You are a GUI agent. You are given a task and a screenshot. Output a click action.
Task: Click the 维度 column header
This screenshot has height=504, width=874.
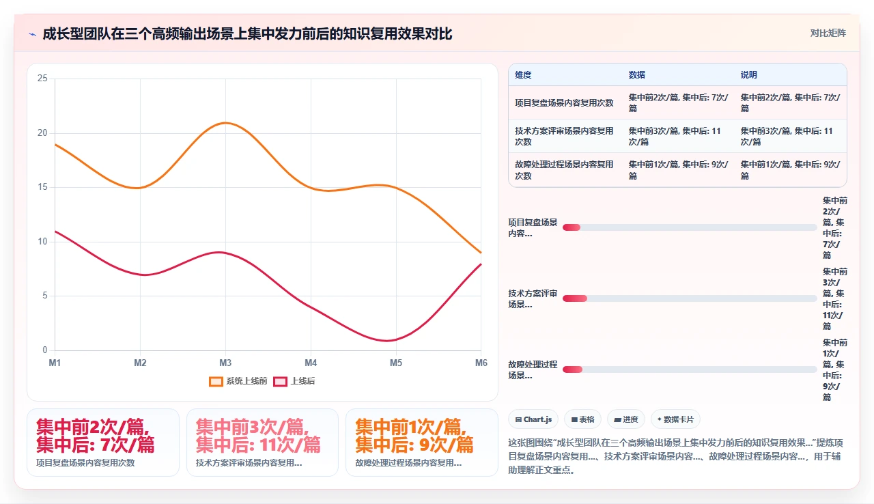[523, 75]
